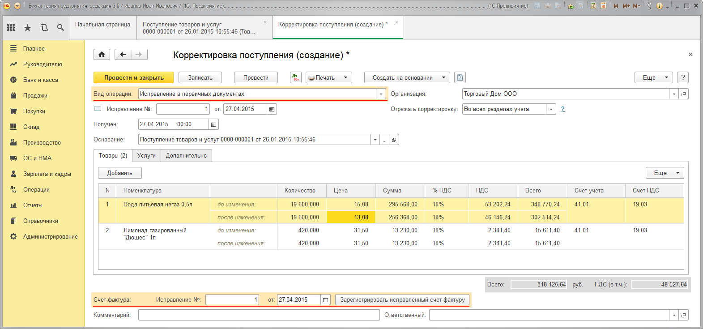
Task: Open calendar for the Исправление № date
Action: pyautogui.click(x=272, y=109)
